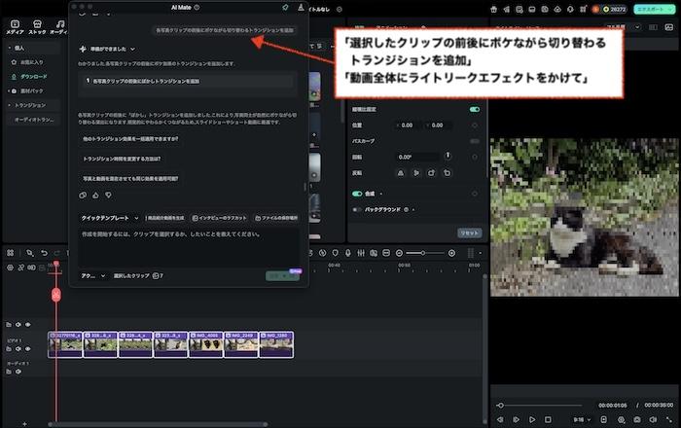This screenshot has height=428, width=681.
Task: Rotate the clip clockwise
Action: [x=431, y=173]
